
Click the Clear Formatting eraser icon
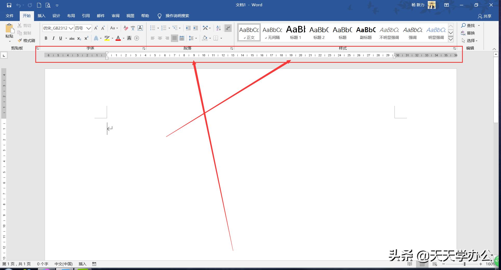pos(126,28)
